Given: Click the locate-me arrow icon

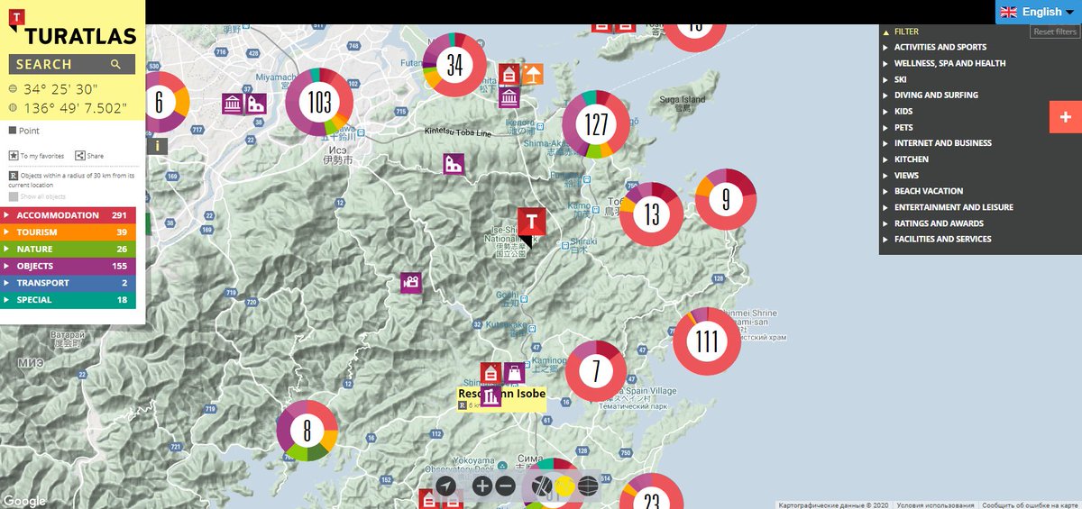Looking at the screenshot, I should pyautogui.click(x=446, y=486).
